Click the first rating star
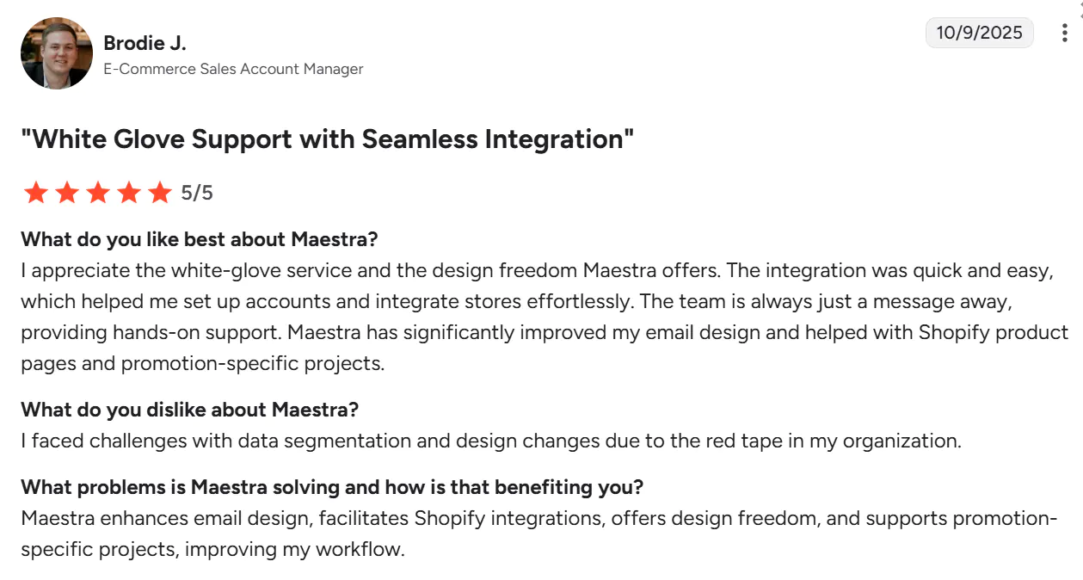This screenshot has height=580, width=1083. [36, 193]
